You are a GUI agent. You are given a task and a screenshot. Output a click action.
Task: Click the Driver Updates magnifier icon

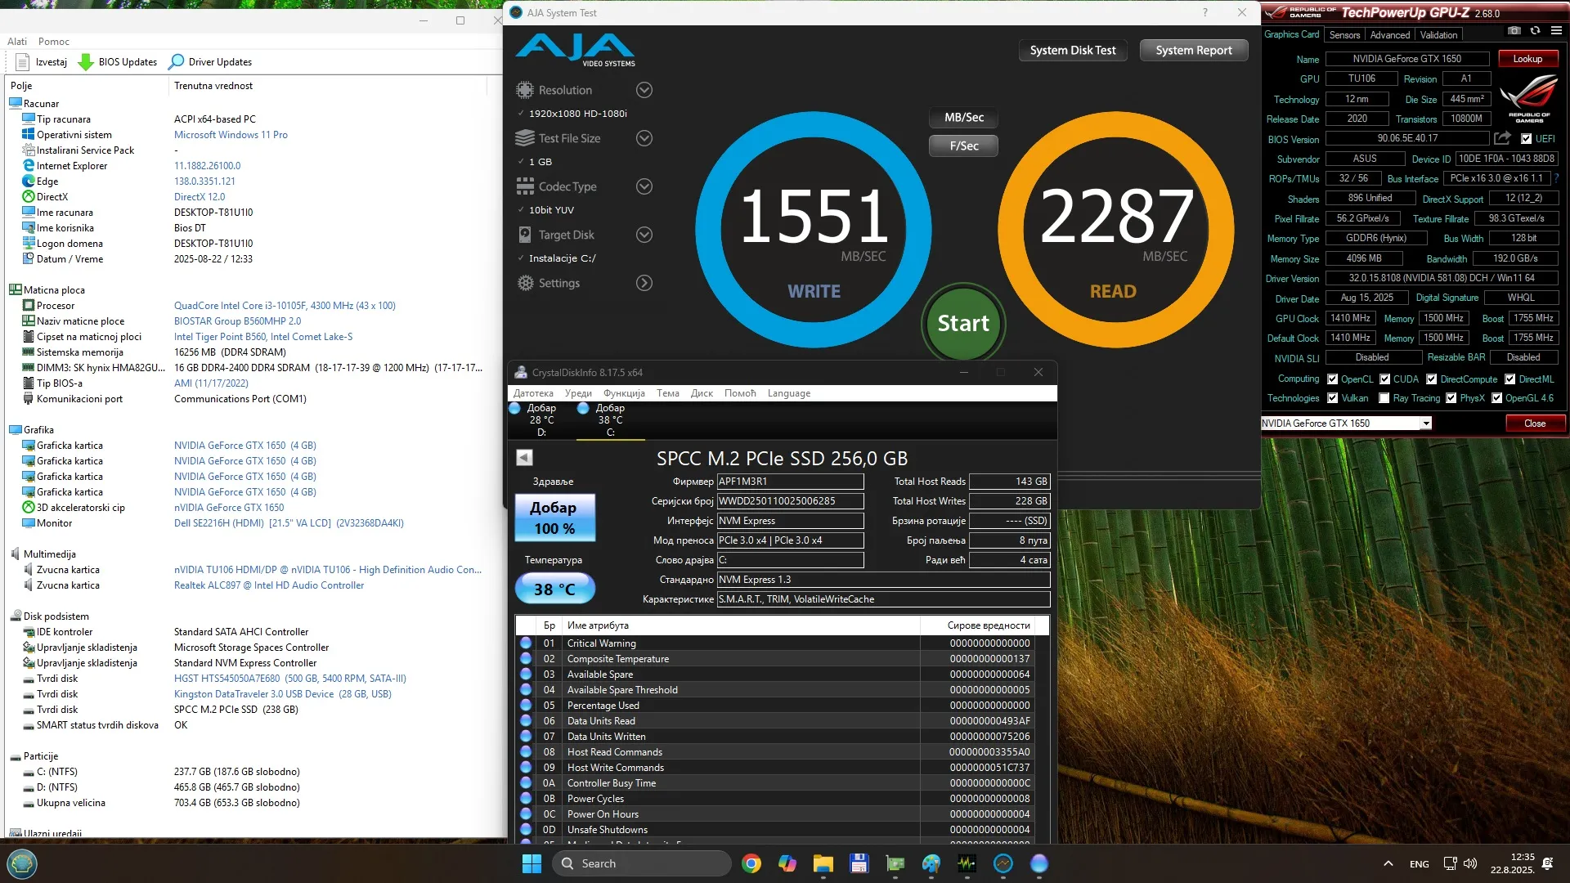[176, 62]
